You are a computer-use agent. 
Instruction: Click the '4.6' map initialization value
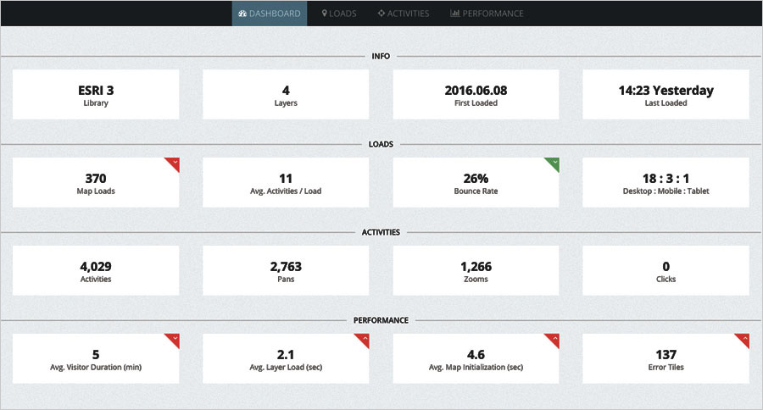pos(476,355)
